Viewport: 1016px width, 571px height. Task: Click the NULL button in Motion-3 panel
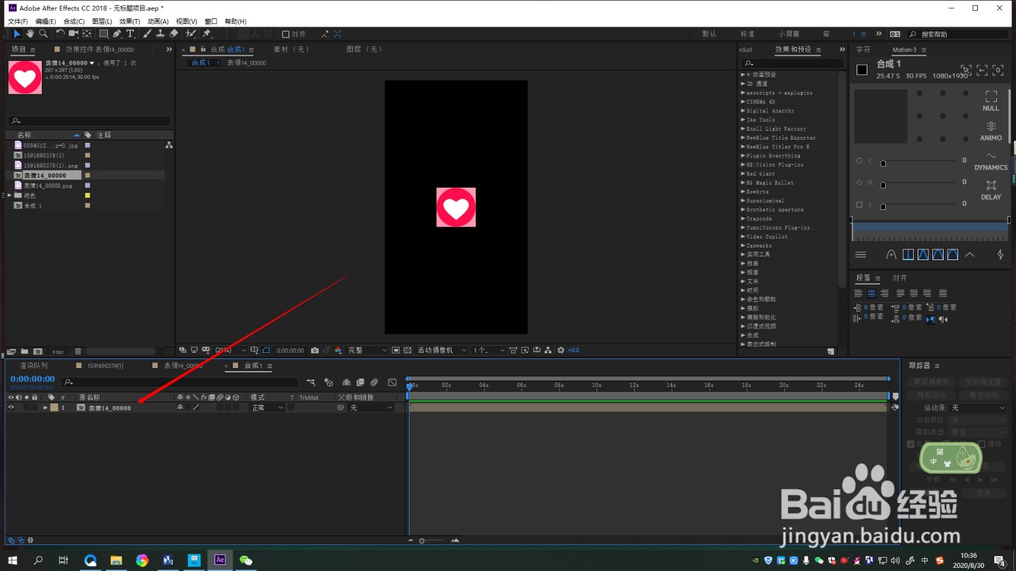click(x=991, y=102)
